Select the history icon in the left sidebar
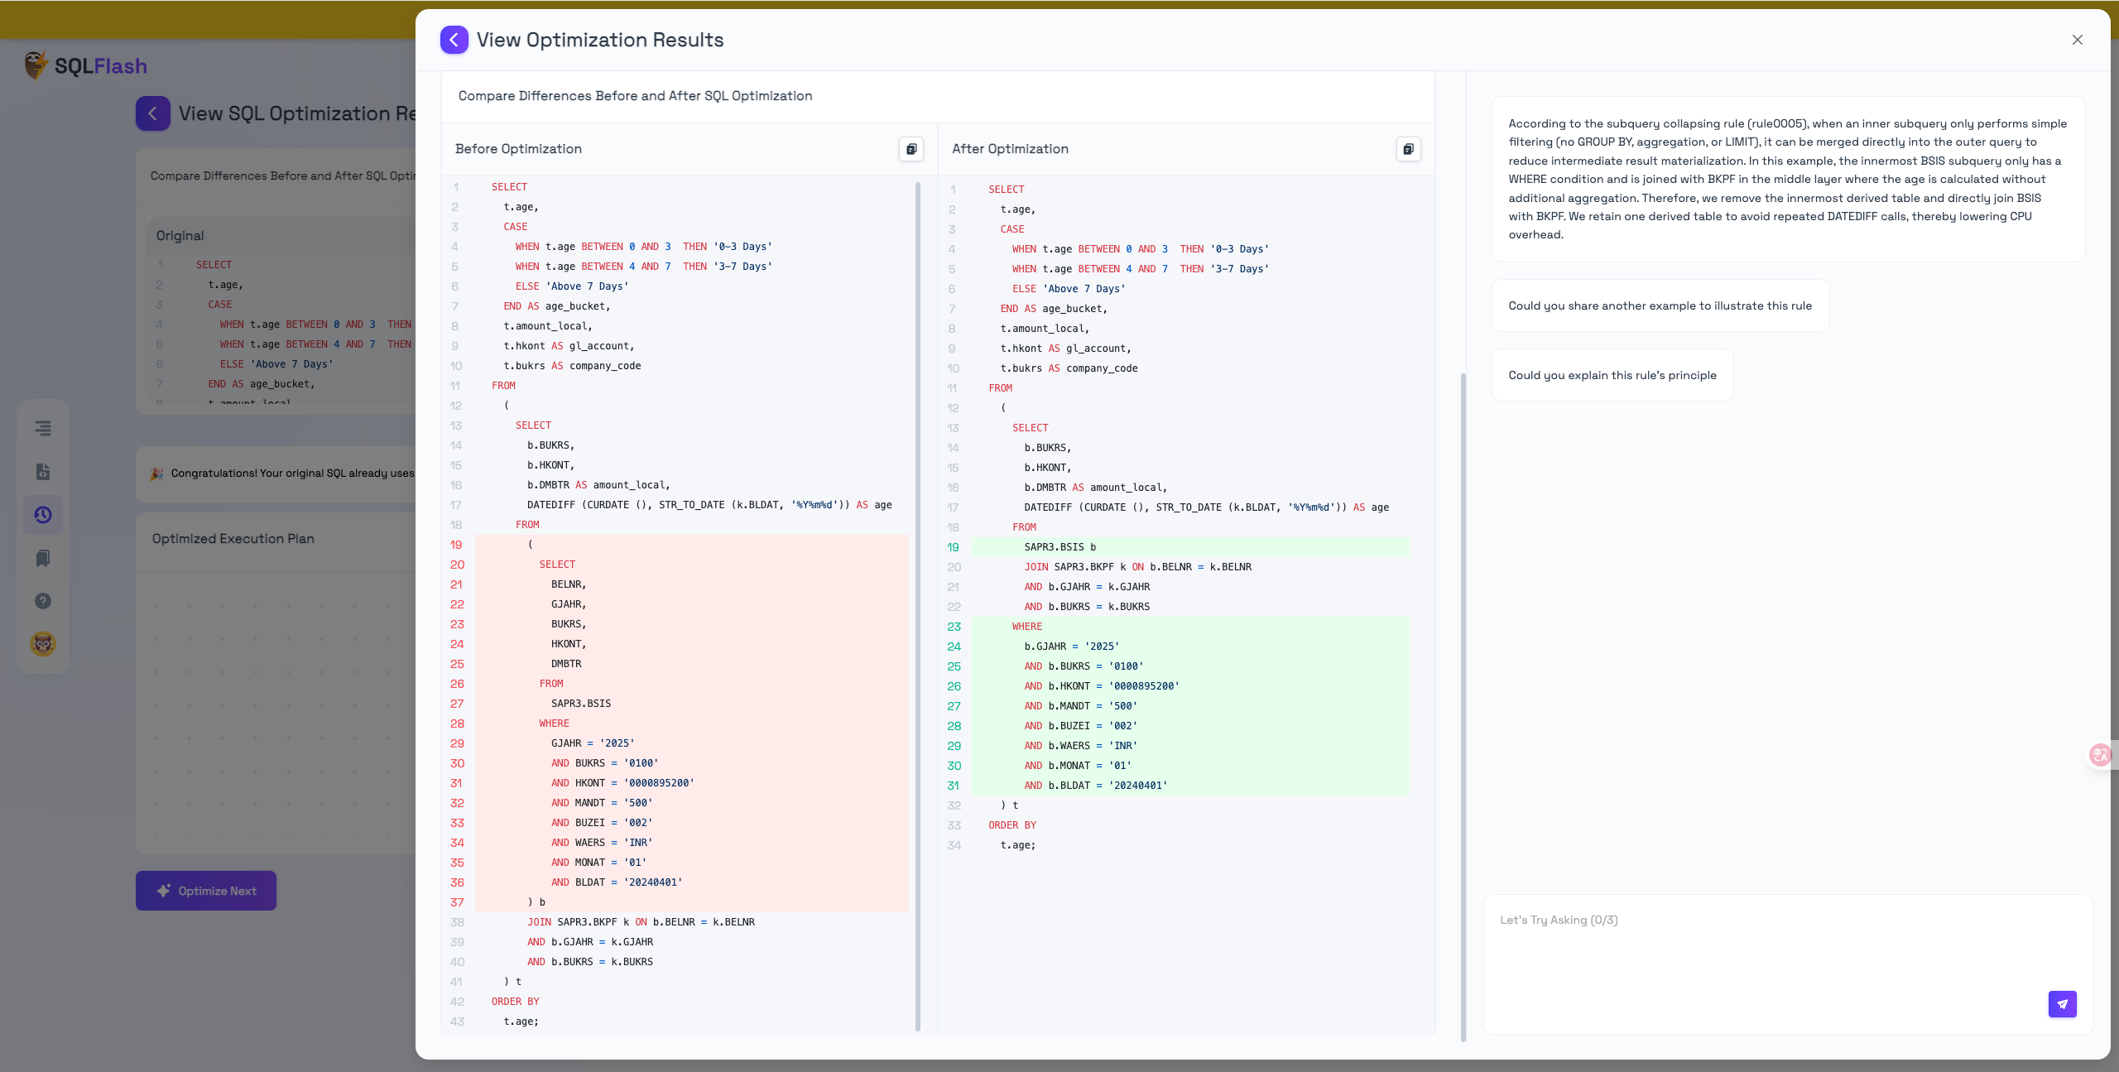 (42, 515)
